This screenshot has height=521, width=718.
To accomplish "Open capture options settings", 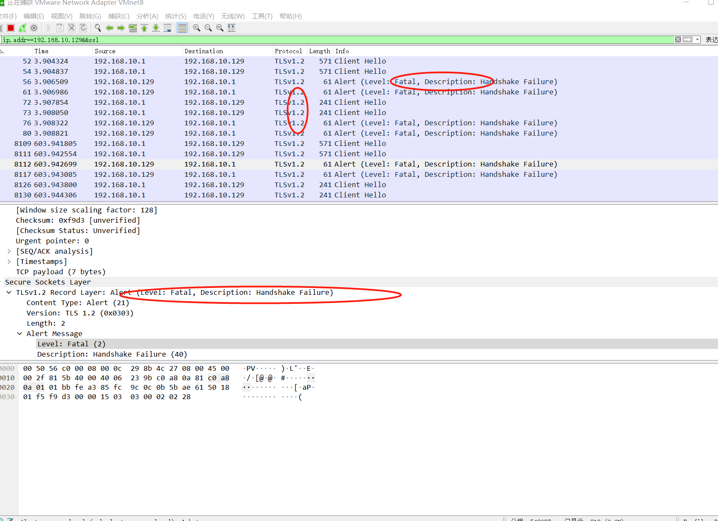I will (34, 28).
